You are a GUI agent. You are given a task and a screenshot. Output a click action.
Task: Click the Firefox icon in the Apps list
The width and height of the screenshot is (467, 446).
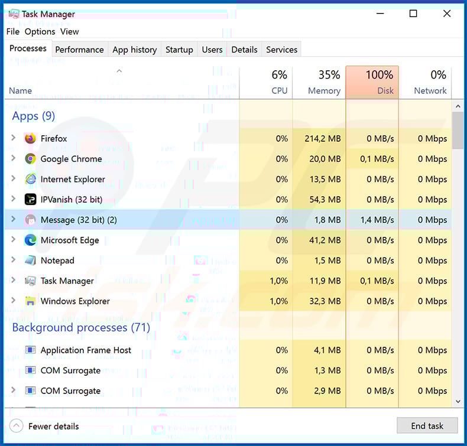tap(30, 139)
